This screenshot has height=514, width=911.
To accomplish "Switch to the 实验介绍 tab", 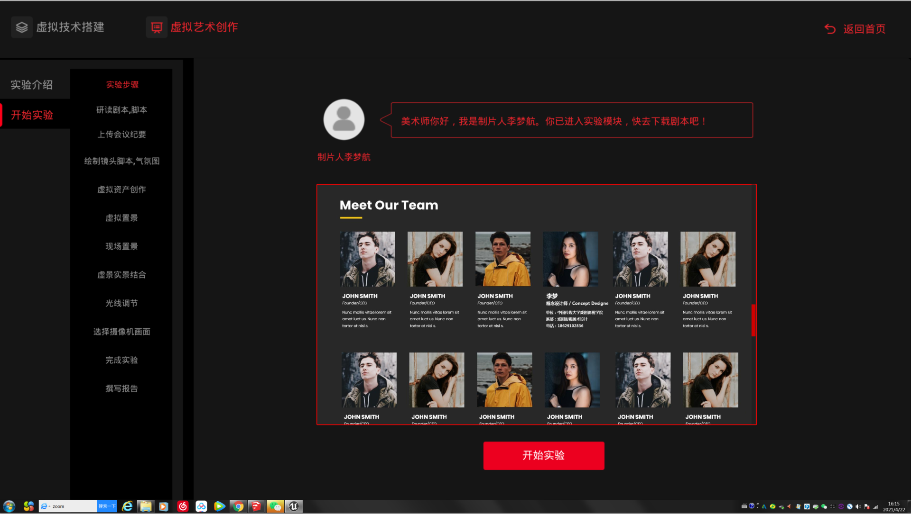I will click(x=32, y=85).
